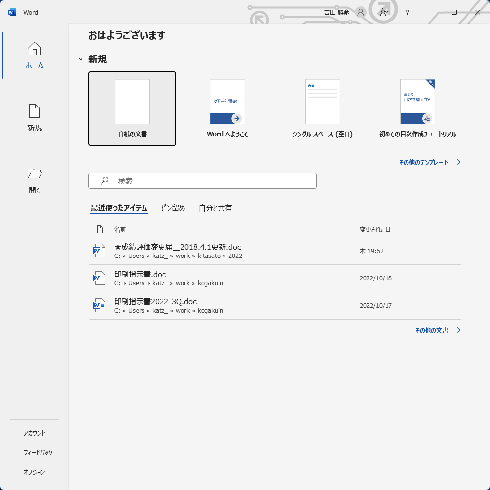Click the help question mark icon
Screen dimensions: 490x490
pos(408,12)
